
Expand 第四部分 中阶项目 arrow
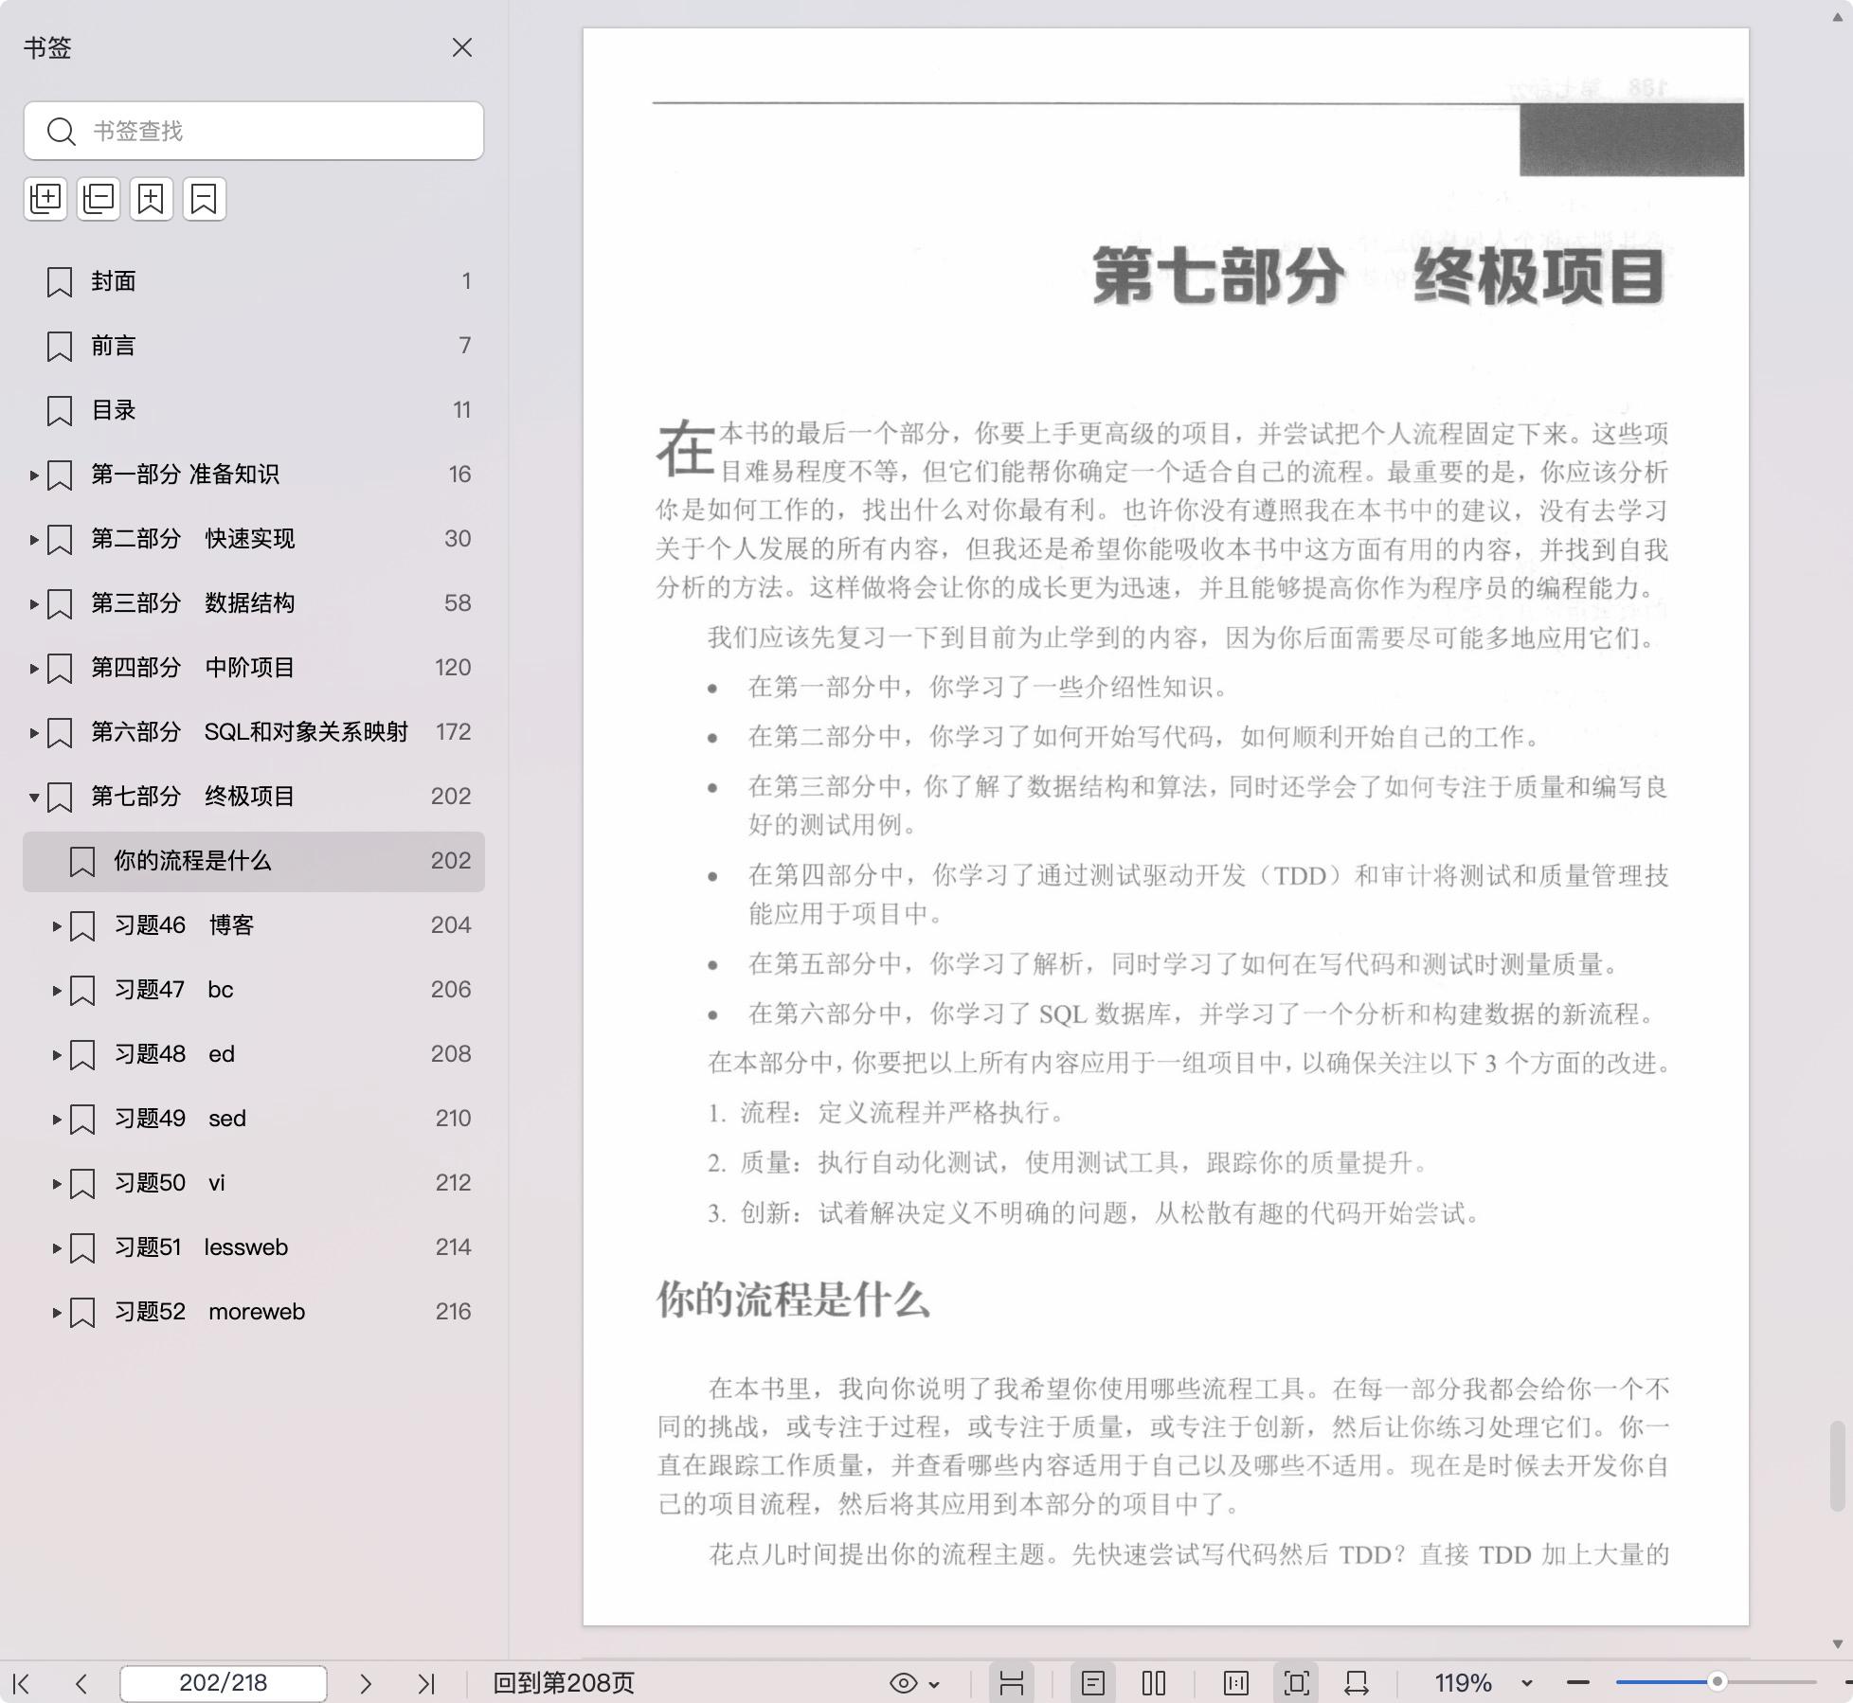pos(34,668)
